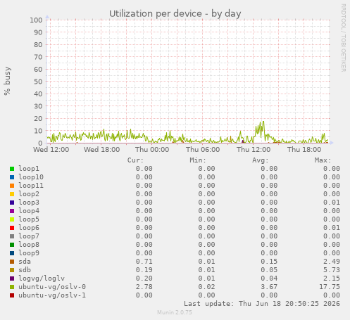Select the loop9 legend label
Image resolution: width=350 pixels, height=320 pixels.
tap(29, 253)
